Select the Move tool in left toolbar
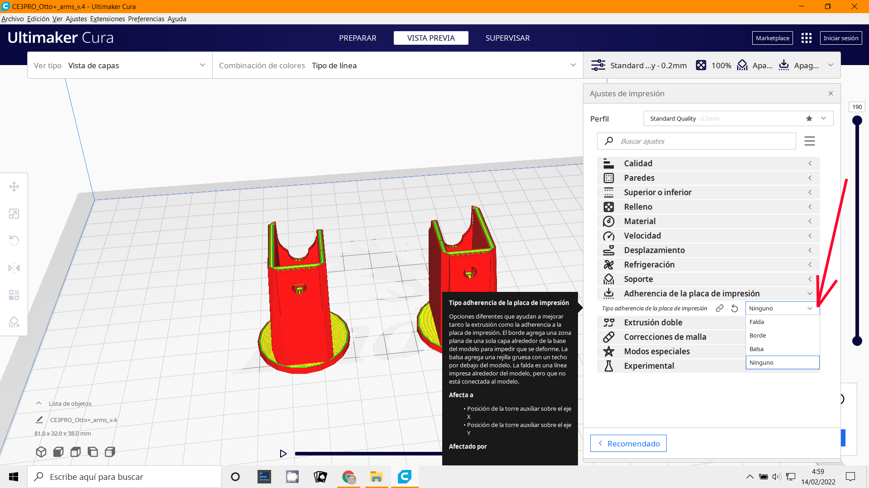Image resolution: width=869 pixels, height=488 pixels. (14, 187)
